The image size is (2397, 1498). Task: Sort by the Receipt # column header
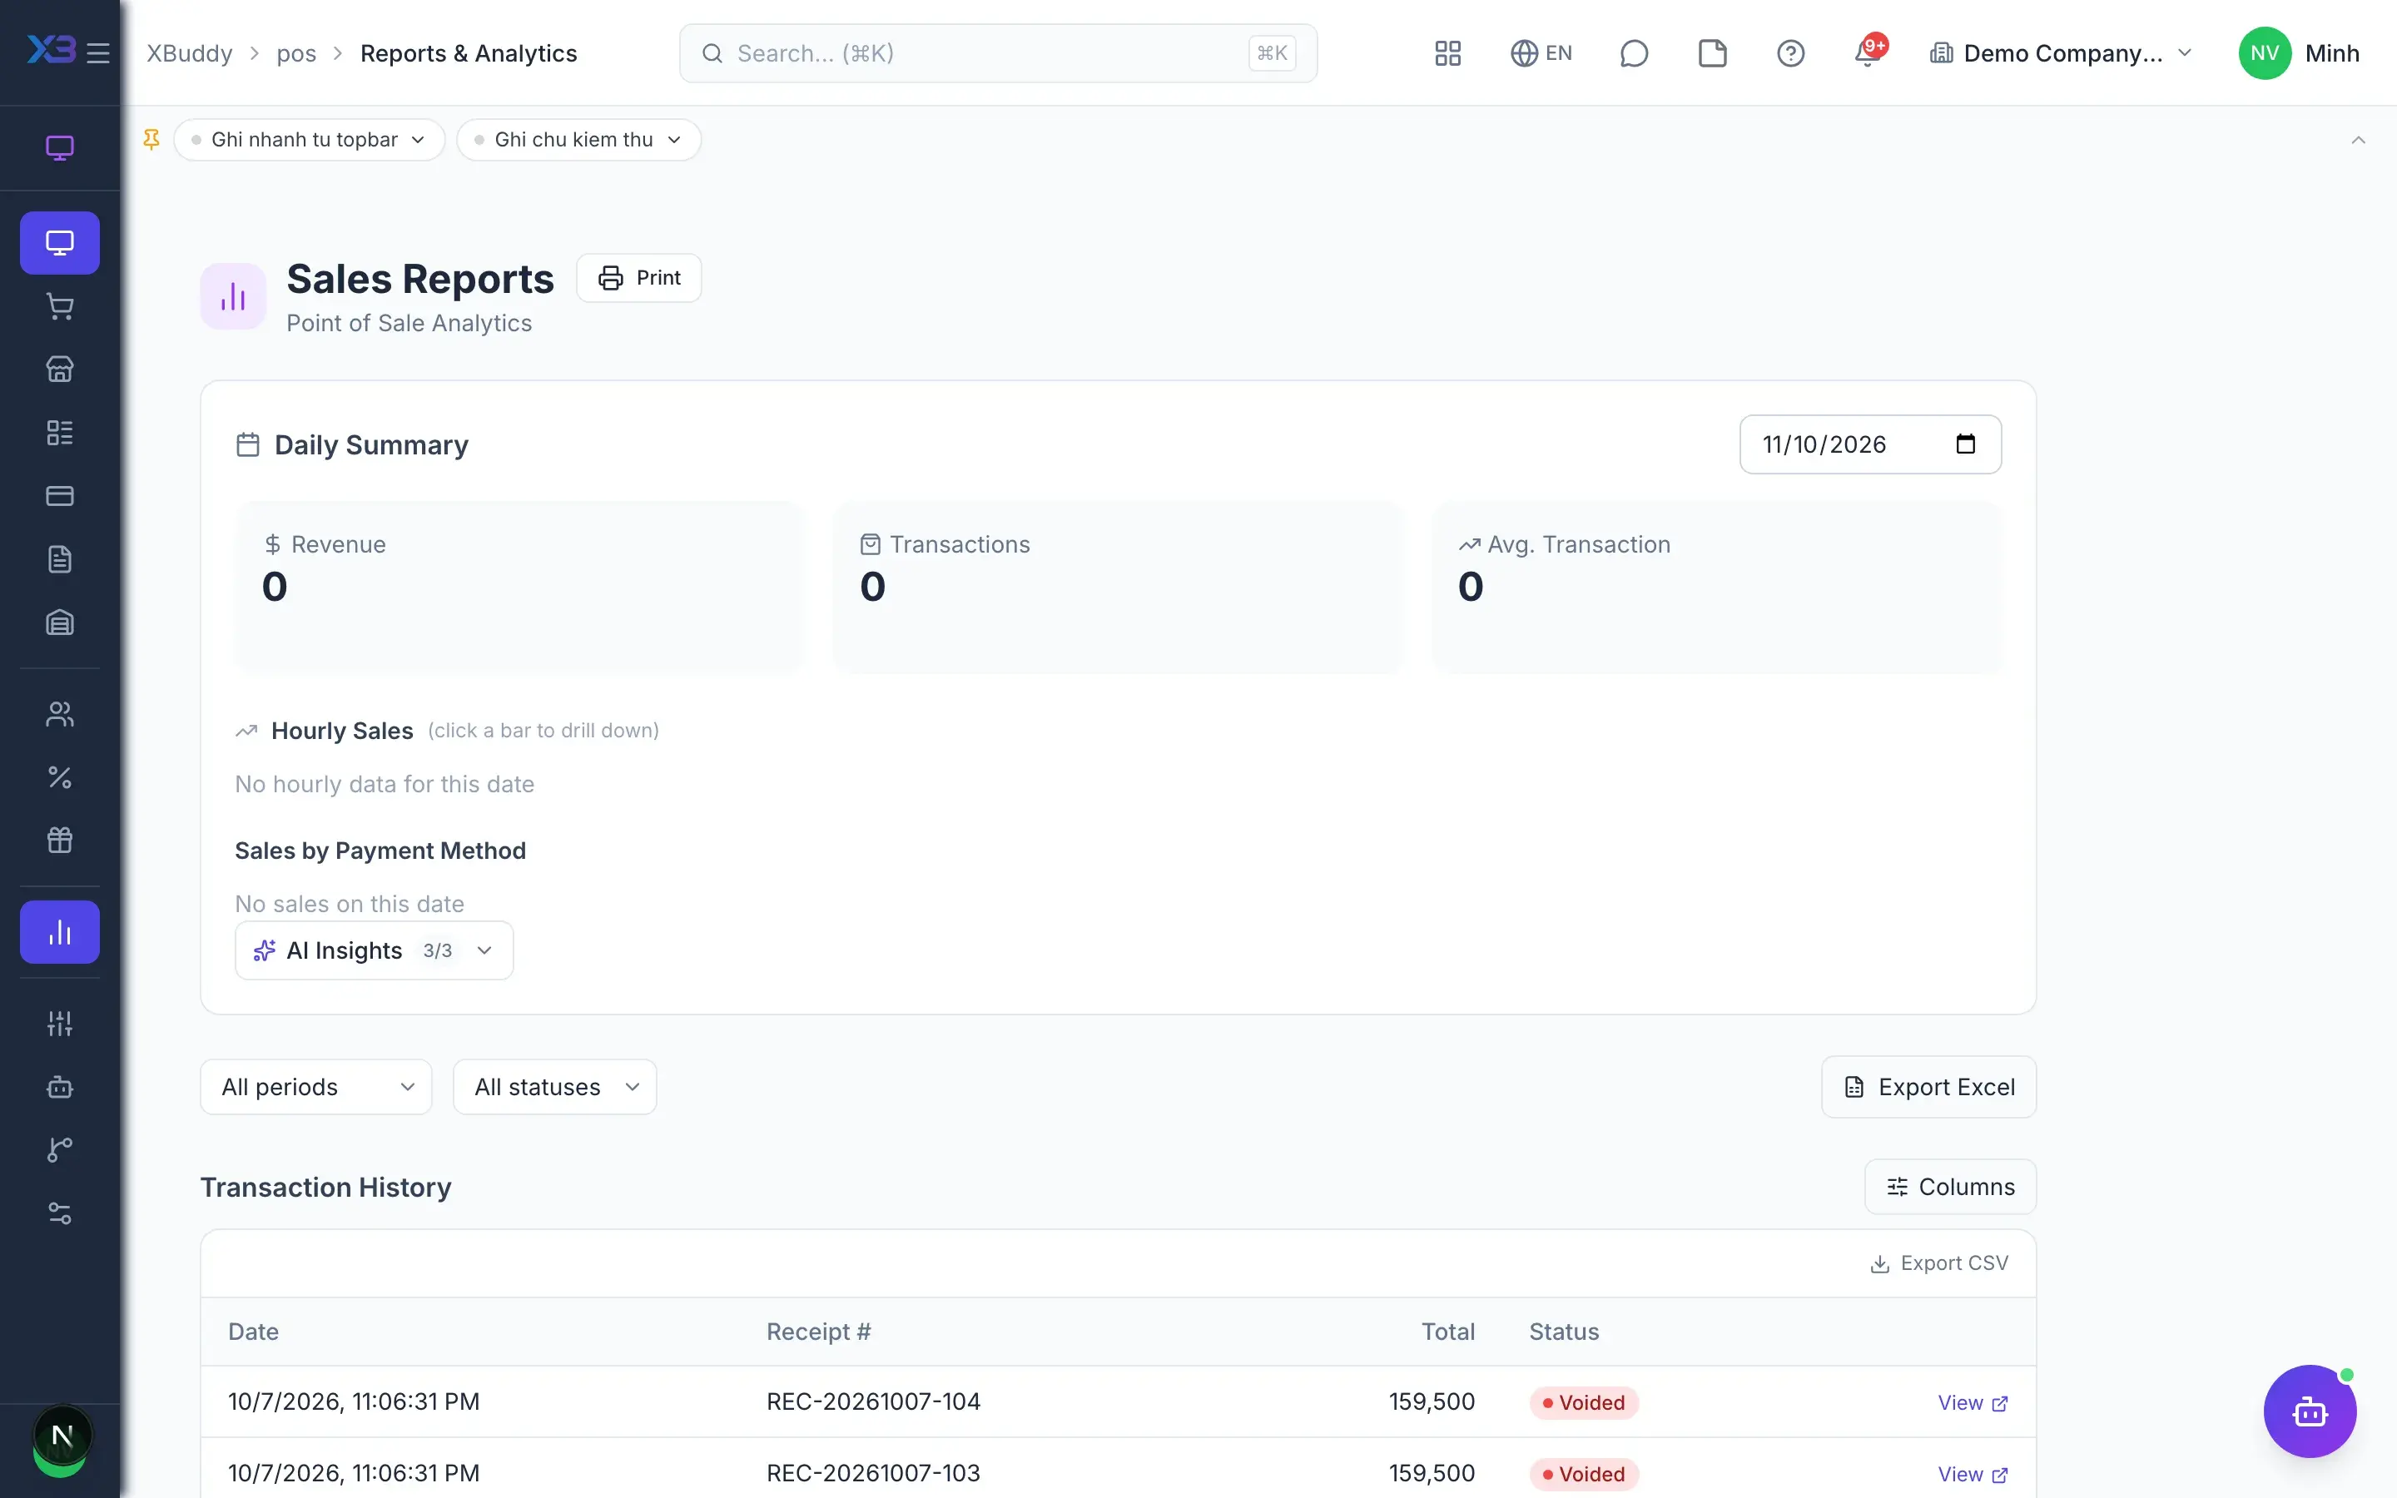tap(818, 1332)
